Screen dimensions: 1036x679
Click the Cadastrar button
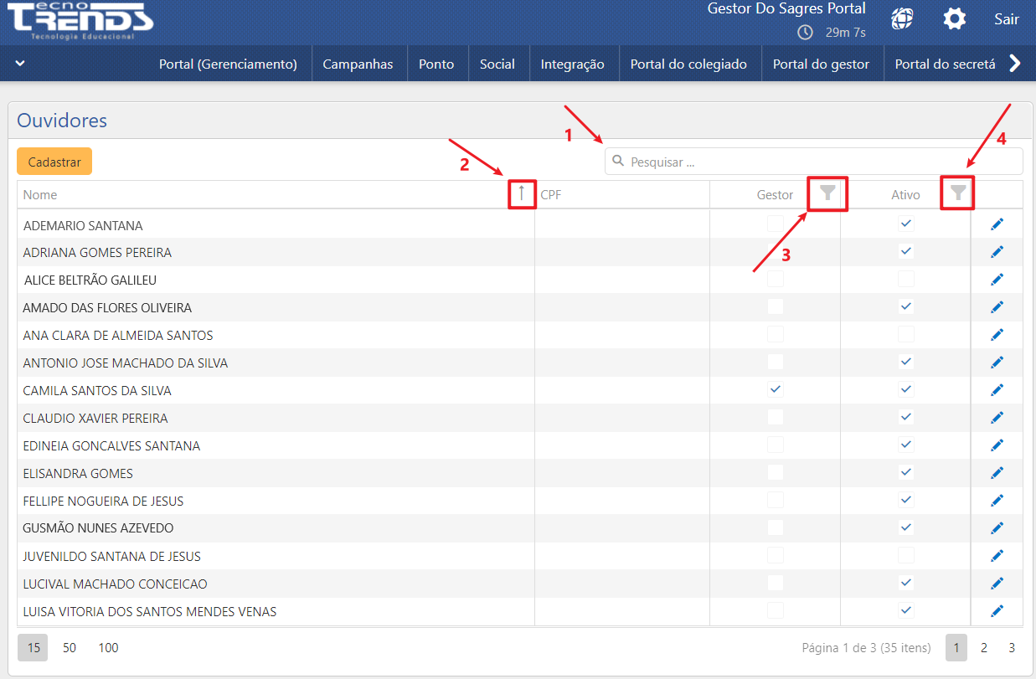click(x=54, y=162)
